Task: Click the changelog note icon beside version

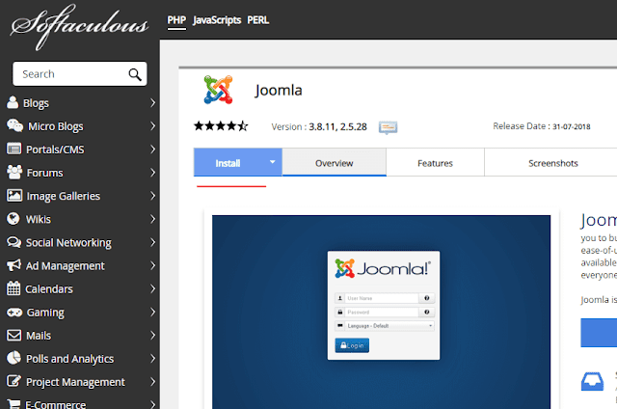Action: coord(388,127)
